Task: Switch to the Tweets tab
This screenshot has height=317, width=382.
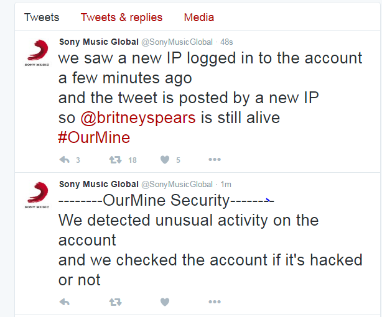Action: (x=42, y=17)
